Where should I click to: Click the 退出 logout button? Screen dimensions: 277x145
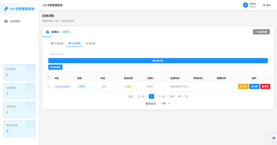267,5
